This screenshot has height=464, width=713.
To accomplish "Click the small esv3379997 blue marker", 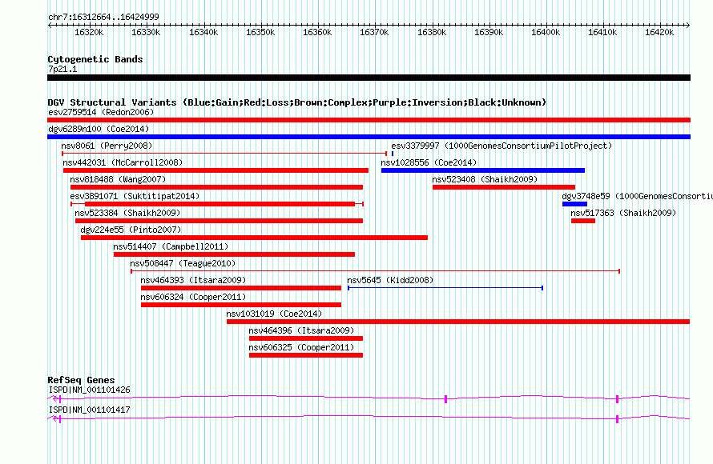I will 393,154.
